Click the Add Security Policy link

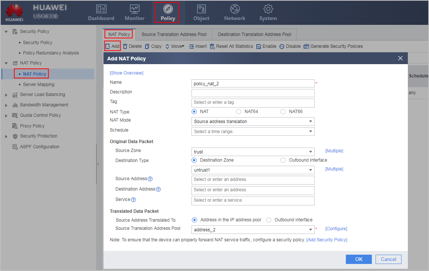(x=327, y=240)
